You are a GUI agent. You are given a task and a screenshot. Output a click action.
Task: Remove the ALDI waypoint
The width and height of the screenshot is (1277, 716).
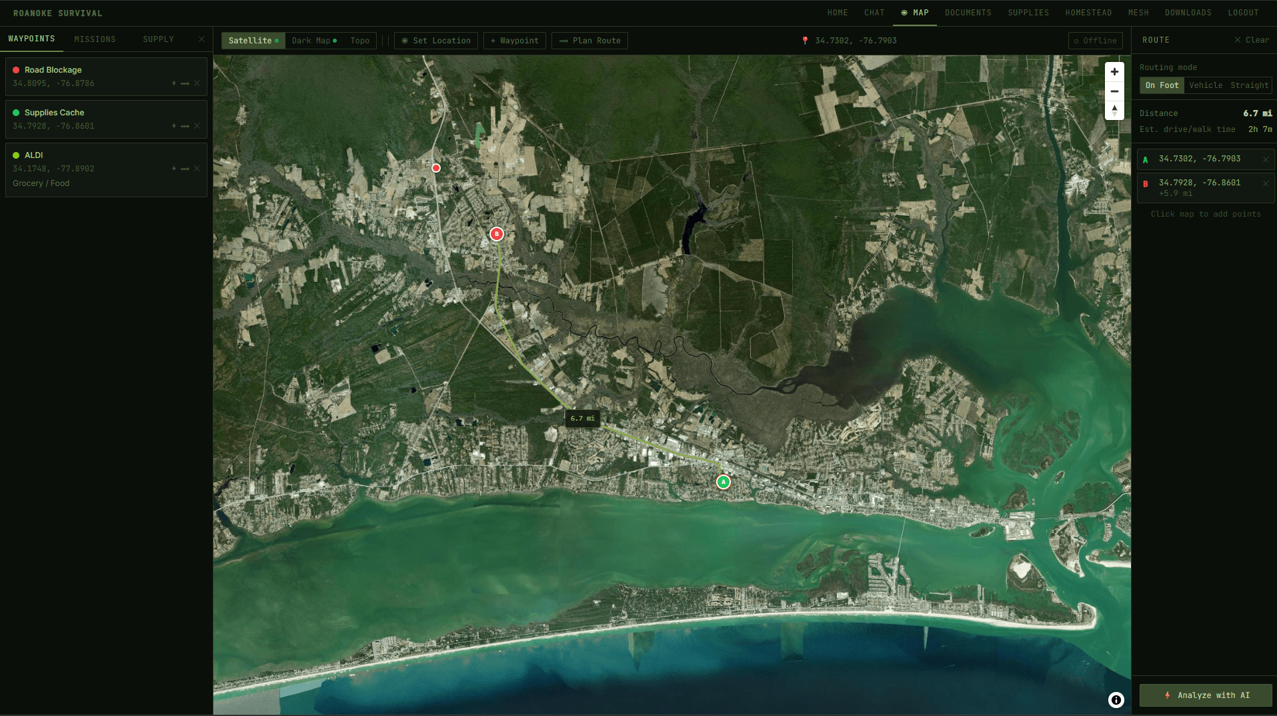pos(197,168)
